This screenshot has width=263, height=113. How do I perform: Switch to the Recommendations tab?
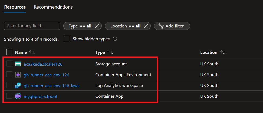[x=53, y=7]
